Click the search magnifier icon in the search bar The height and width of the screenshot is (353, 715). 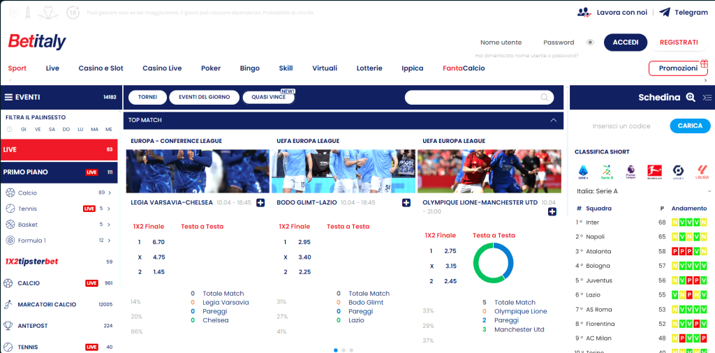pos(544,97)
